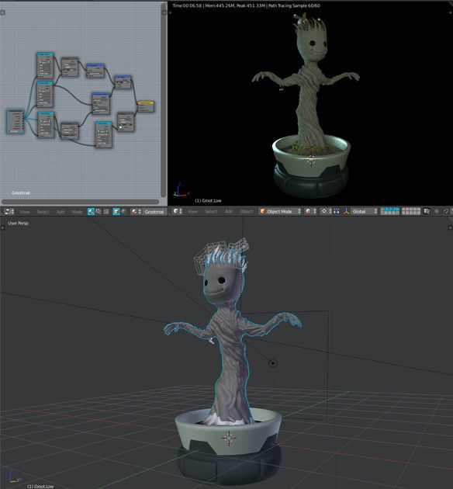
Task: Open the View menu in 3D view header
Action: [193, 212]
